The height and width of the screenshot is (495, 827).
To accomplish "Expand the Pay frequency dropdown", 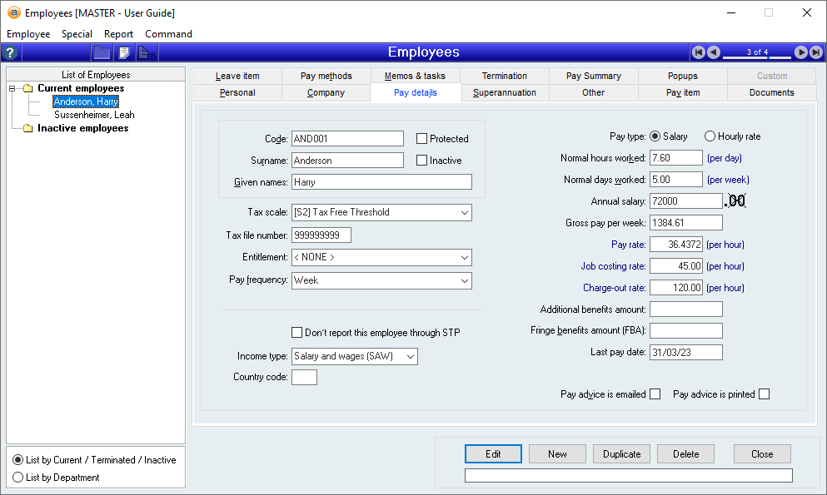I will [463, 280].
